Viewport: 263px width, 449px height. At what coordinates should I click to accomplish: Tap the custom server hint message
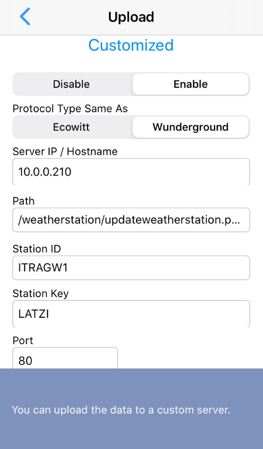[x=121, y=410]
